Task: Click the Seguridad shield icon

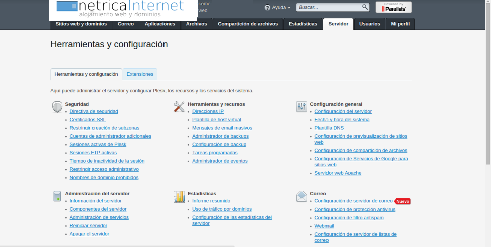Action: [57, 107]
